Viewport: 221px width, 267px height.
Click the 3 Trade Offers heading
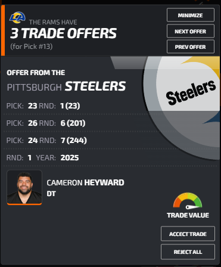pos(63,33)
